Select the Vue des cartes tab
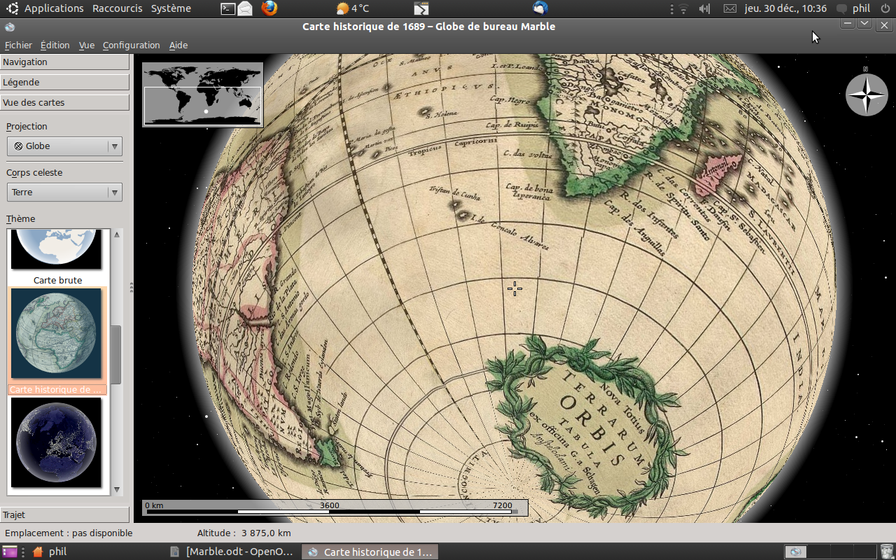Viewport: 896px width, 560px height. click(64, 102)
